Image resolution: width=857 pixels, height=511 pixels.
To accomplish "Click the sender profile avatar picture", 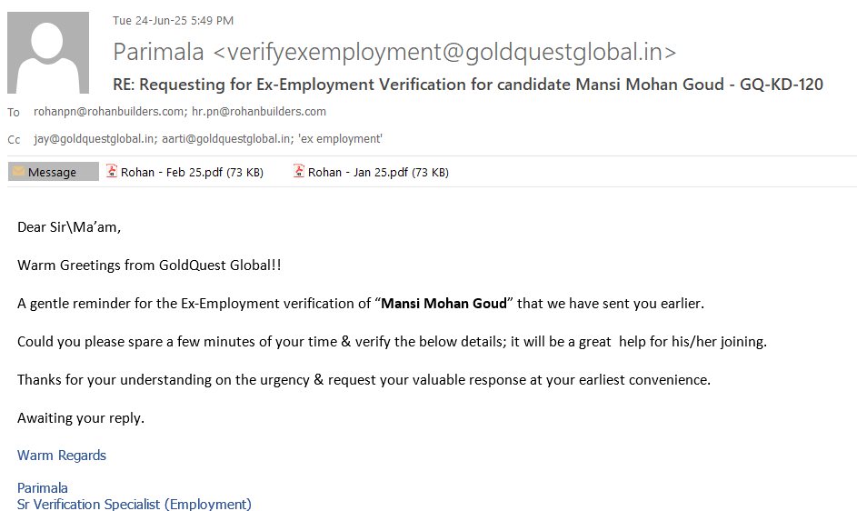I will pyautogui.click(x=48, y=53).
